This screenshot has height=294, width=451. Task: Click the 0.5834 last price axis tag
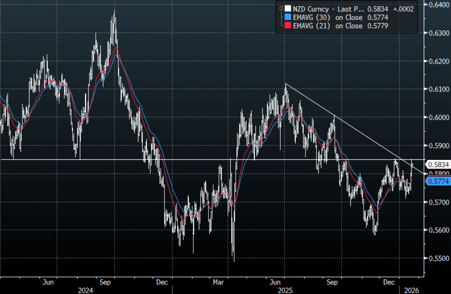coord(438,164)
